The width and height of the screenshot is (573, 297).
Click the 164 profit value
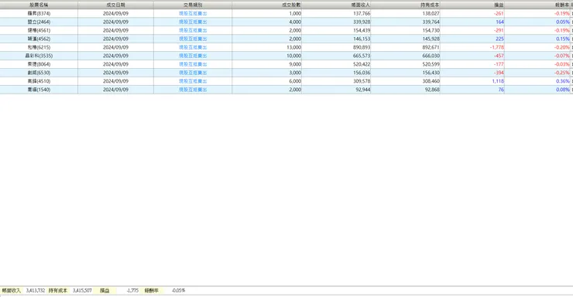click(499, 22)
